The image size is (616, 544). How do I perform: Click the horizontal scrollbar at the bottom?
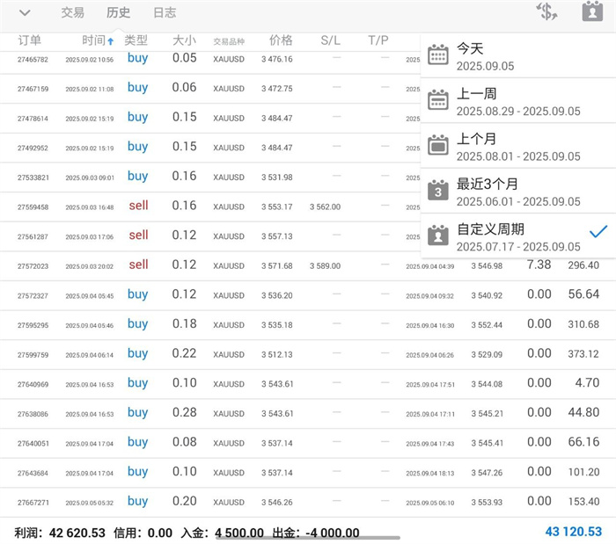point(308,538)
